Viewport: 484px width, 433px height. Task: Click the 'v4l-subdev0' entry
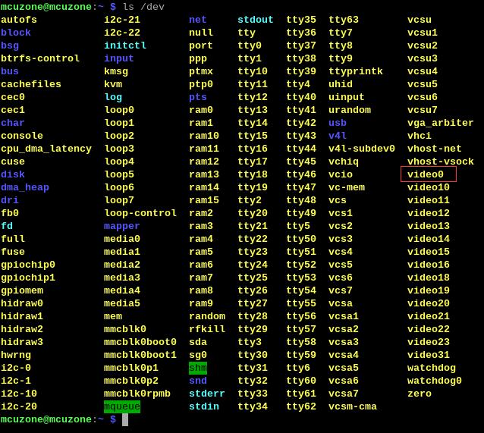pos(362,149)
